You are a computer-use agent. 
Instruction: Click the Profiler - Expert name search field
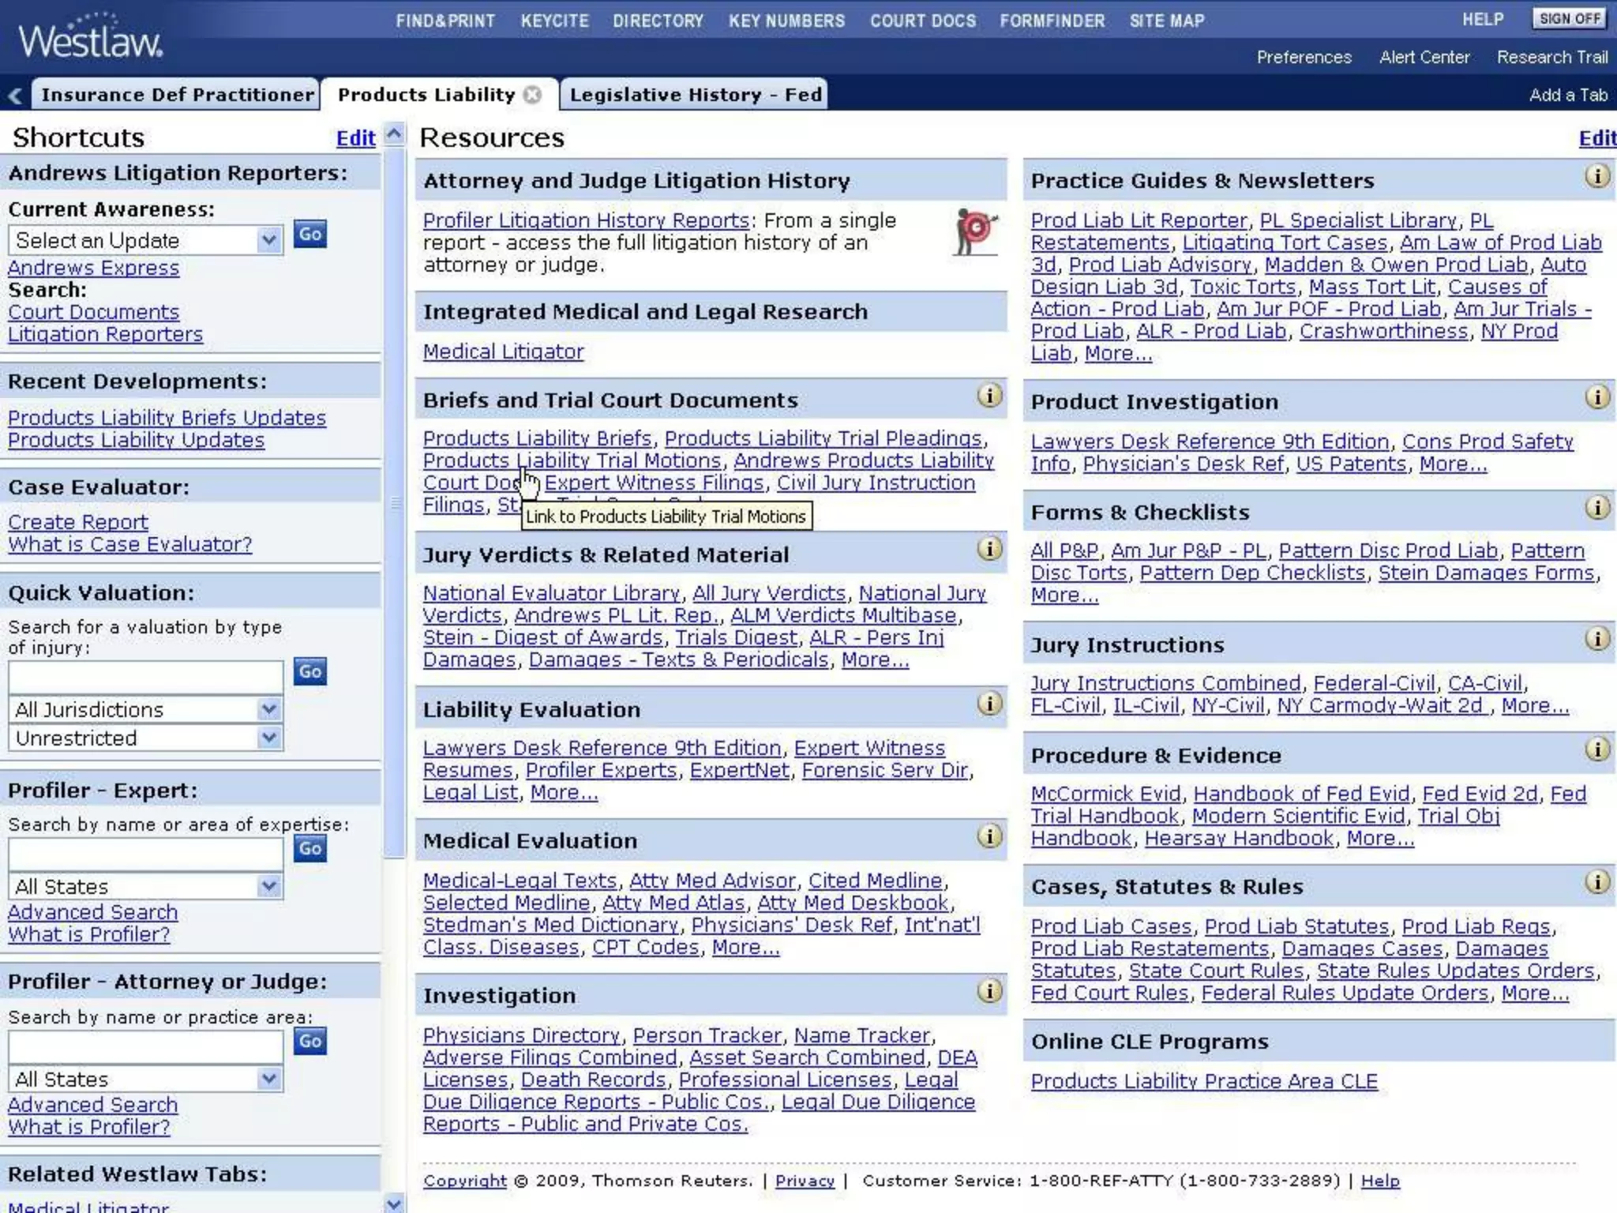click(x=146, y=853)
